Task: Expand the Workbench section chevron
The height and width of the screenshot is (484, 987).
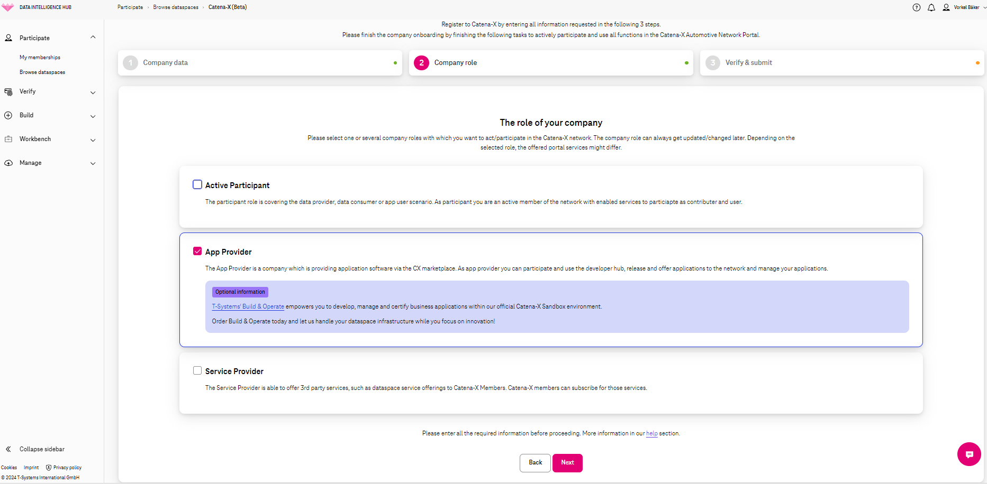Action: tap(93, 140)
